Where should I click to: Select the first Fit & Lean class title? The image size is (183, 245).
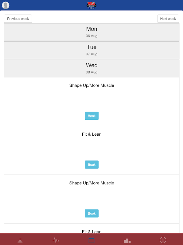(91, 134)
